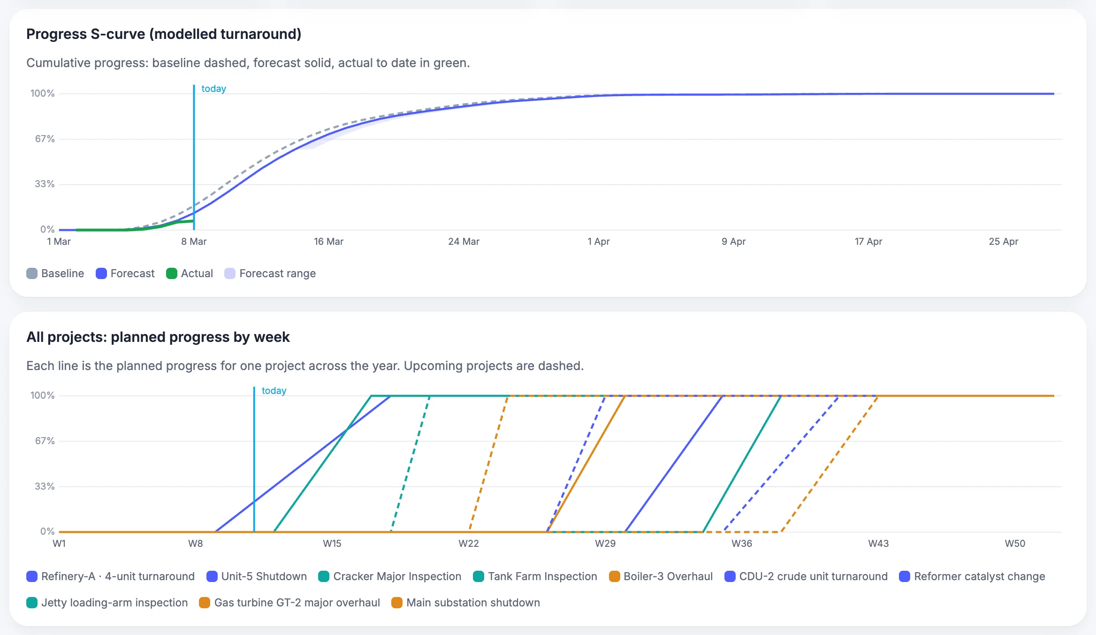Screen dimensions: 1096x635
Task: Click the W1 week axis label
Action: (x=59, y=544)
